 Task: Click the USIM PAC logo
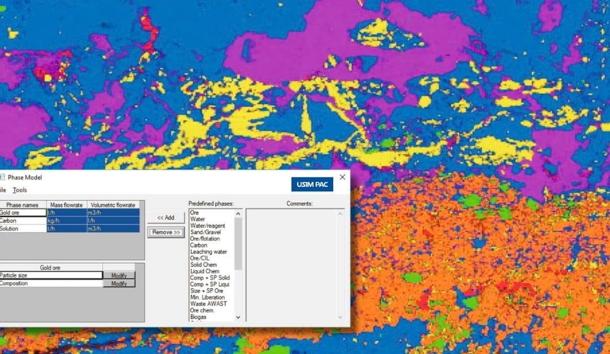pyautogui.click(x=312, y=185)
